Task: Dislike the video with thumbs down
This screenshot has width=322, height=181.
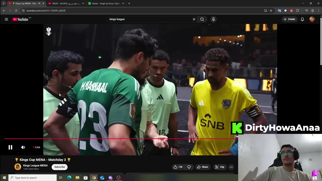Action: (189, 167)
